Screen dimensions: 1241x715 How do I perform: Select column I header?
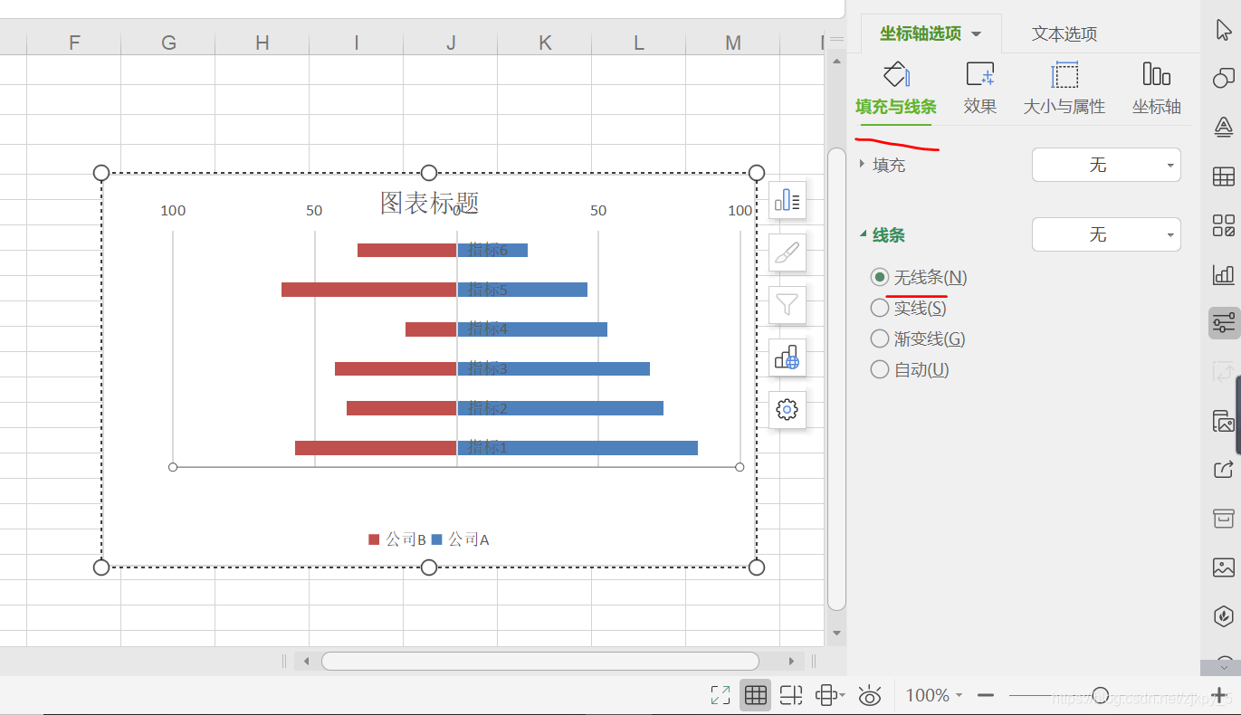(x=357, y=43)
